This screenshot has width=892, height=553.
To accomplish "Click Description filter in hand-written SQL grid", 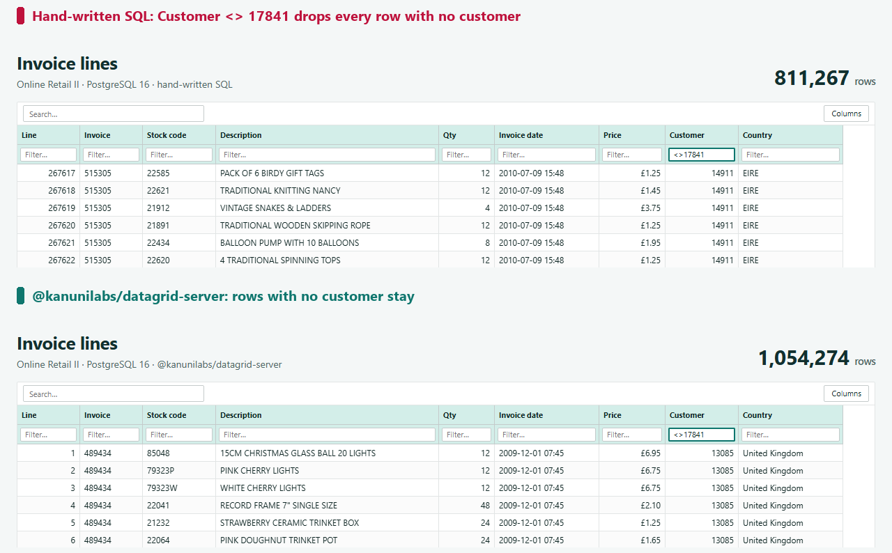I will click(x=327, y=155).
